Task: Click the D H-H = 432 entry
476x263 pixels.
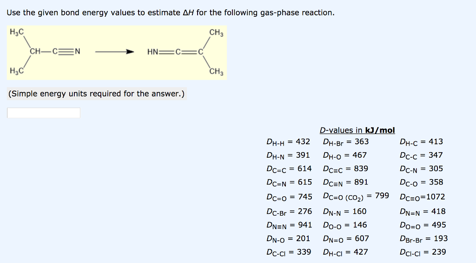Action: click(x=288, y=142)
